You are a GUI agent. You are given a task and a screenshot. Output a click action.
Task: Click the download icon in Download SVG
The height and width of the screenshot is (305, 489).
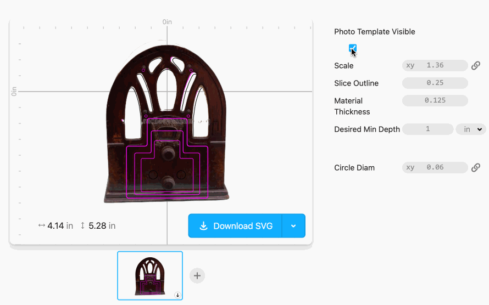pyautogui.click(x=203, y=225)
